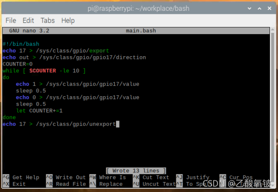Click the 'echo 1 > ... gpio17/value' line
Viewport: 278px width, 192px height.
pyautogui.click(x=78, y=84)
